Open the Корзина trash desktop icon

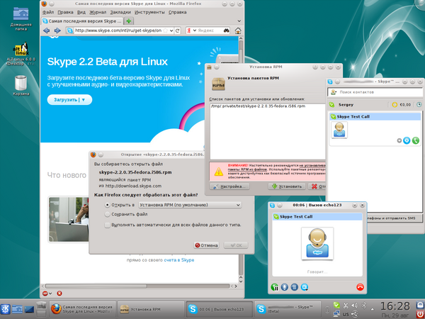(x=21, y=86)
